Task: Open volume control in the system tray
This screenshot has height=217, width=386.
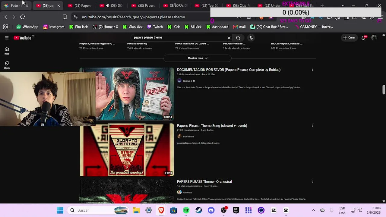Action: [x=360, y=210]
